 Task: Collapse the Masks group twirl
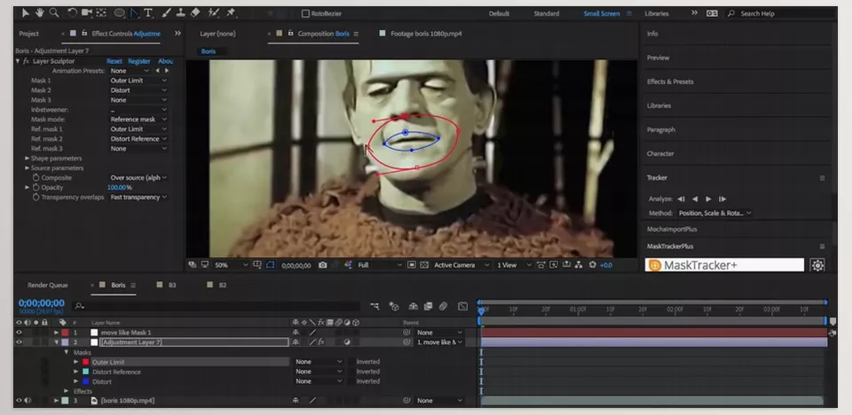point(67,352)
